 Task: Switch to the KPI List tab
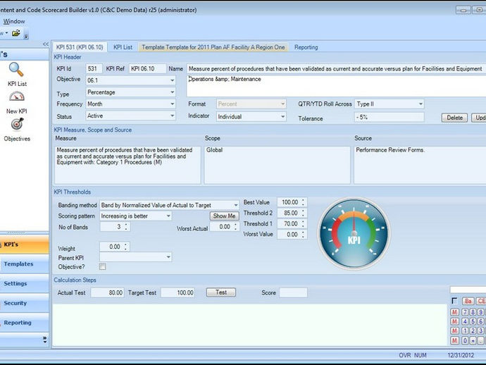pyautogui.click(x=123, y=47)
